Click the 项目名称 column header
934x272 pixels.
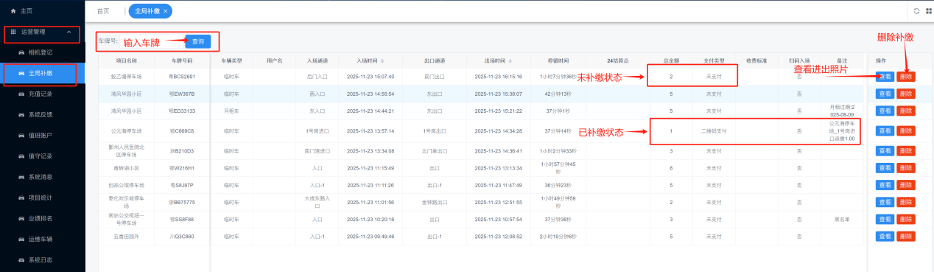click(x=127, y=60)
